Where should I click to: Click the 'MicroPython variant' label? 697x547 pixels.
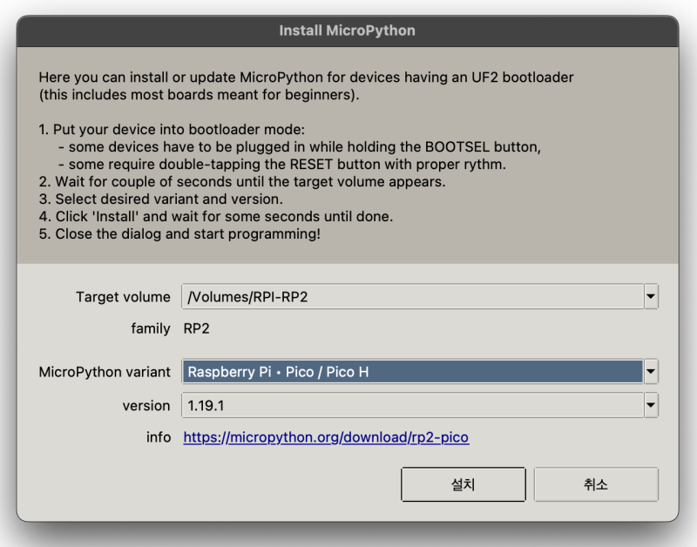(x=105, y=372)
